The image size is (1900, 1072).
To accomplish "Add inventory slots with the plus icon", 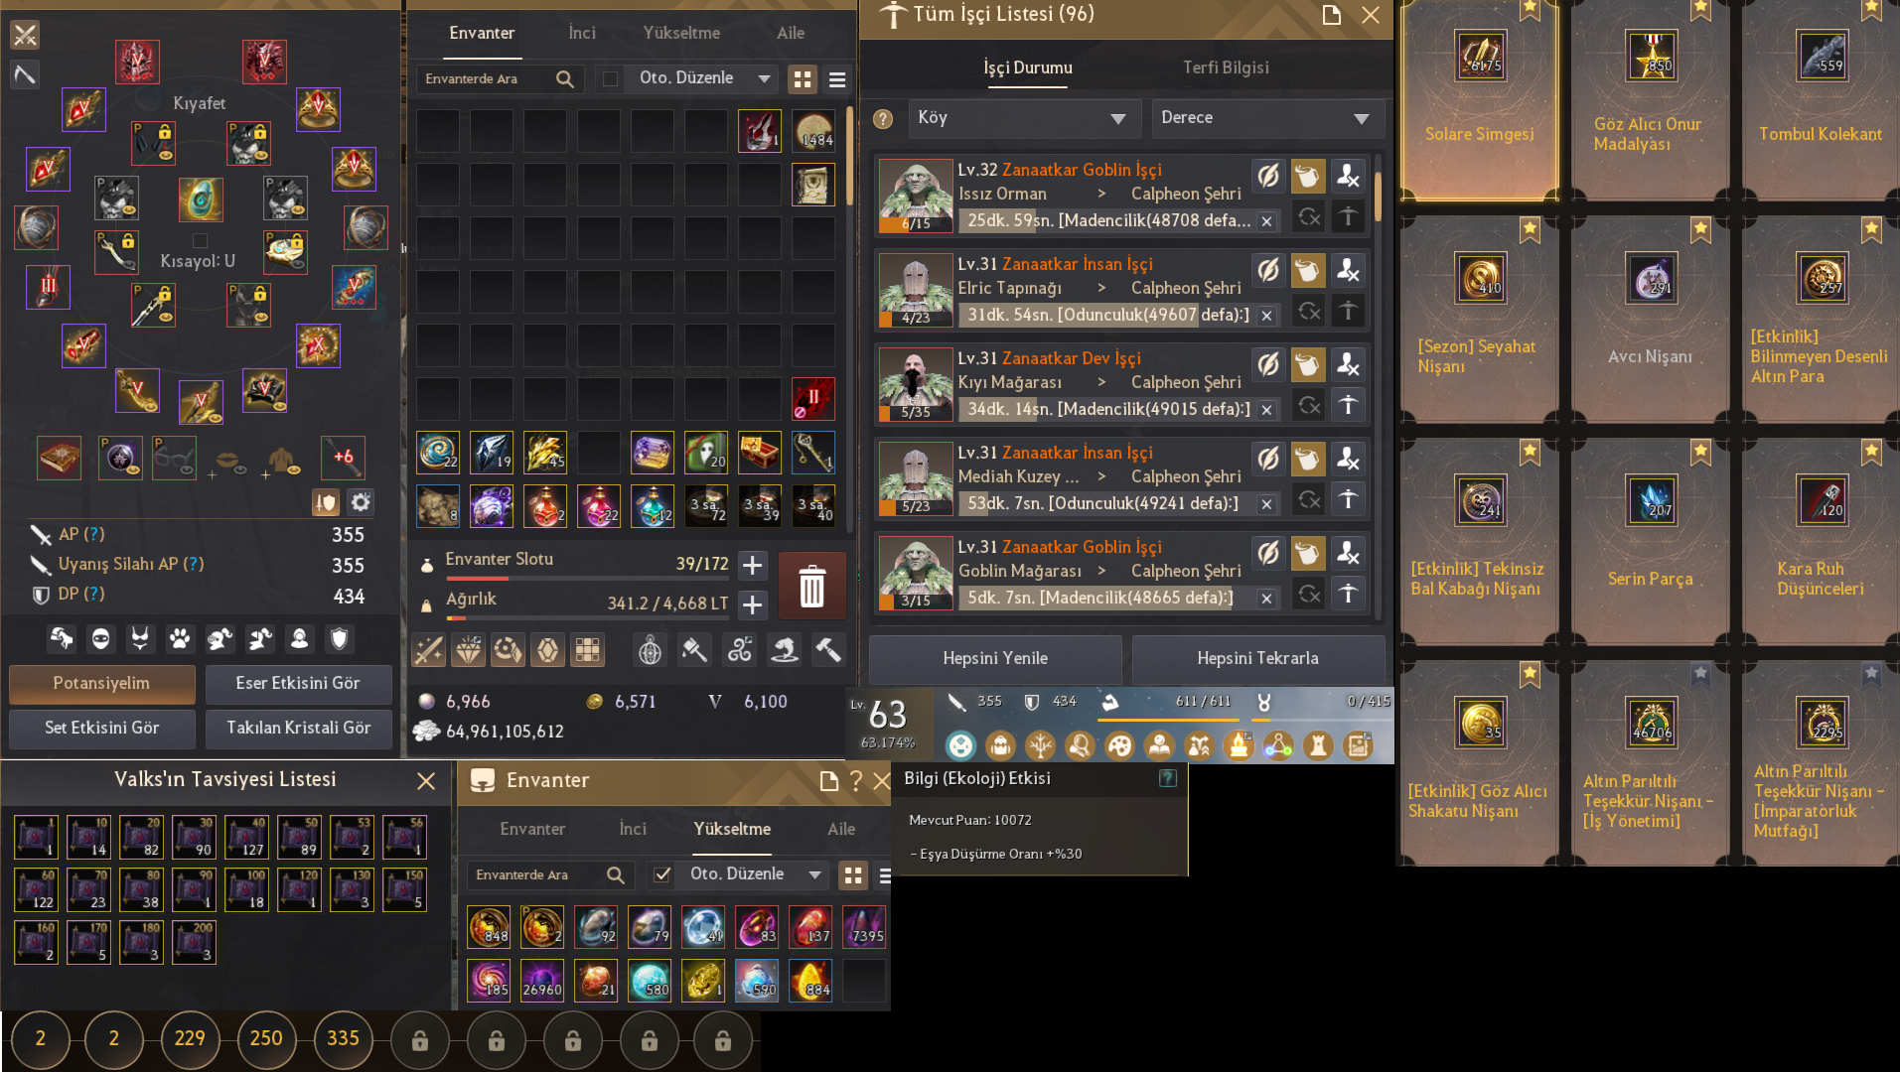I will point(753,565).
